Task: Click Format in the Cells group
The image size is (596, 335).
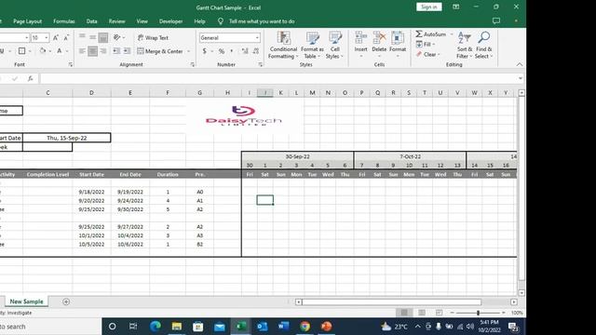Action: (398, 45)
